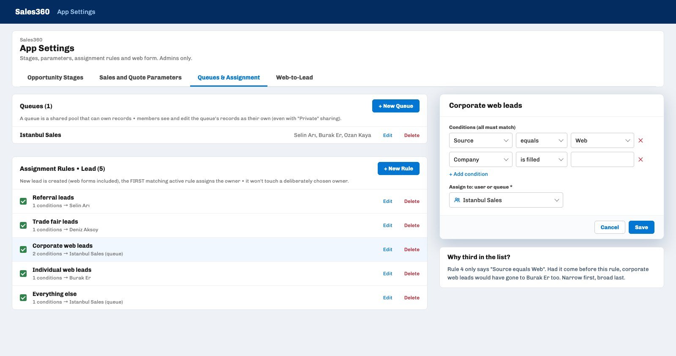Switch to Opportunity Stages tab
Viewport: 676px width, 356px height.
(55, 77)
